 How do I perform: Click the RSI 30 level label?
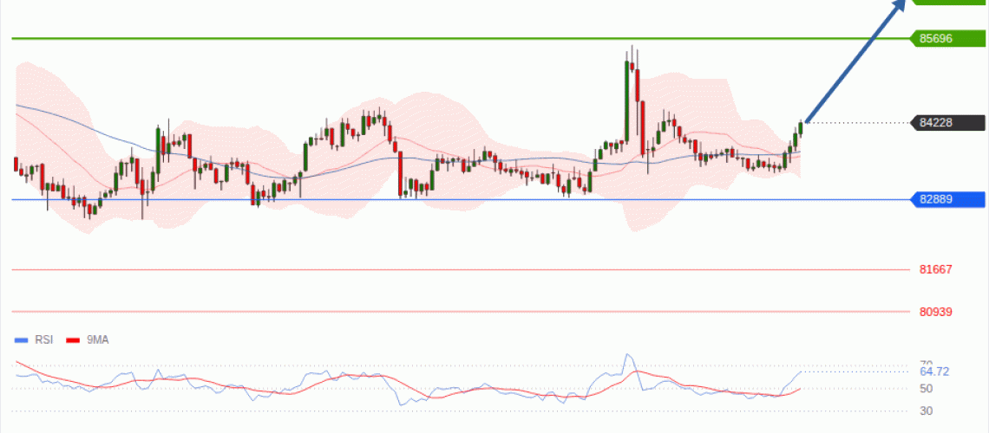tap(926, 411)
